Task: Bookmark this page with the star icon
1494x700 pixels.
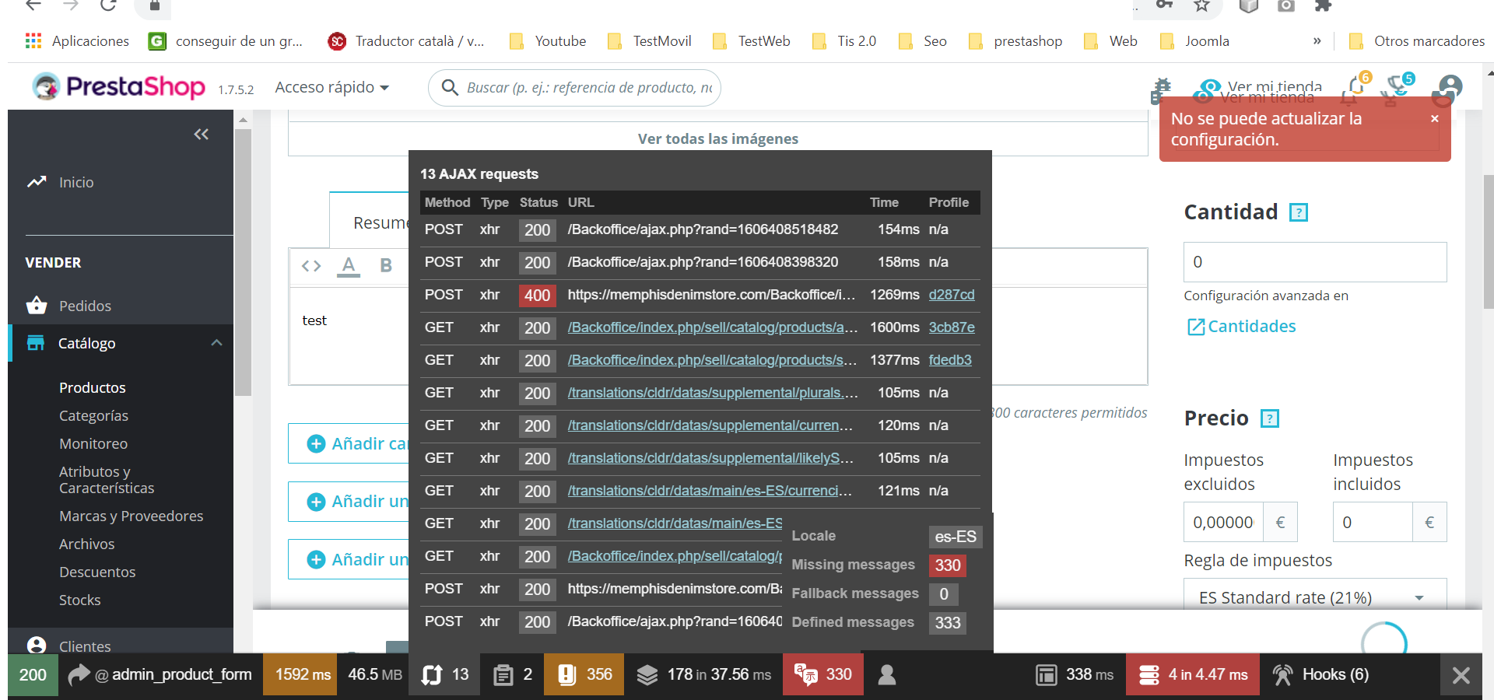Action: 1202,5
